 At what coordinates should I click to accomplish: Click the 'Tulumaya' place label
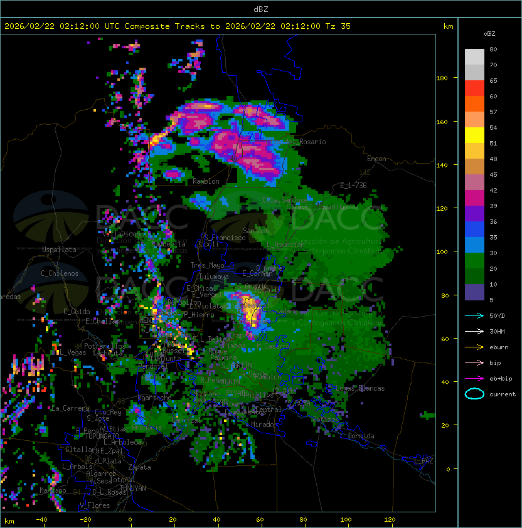[214, 277]
